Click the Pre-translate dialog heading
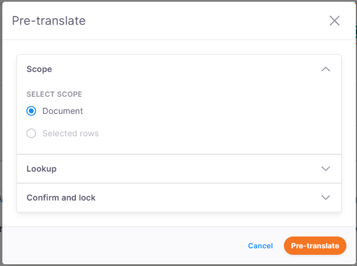The image size is (357, 266). 49,21
